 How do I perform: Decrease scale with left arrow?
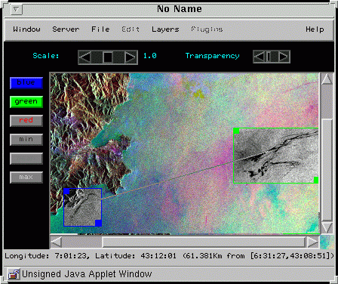coord(85,57)
